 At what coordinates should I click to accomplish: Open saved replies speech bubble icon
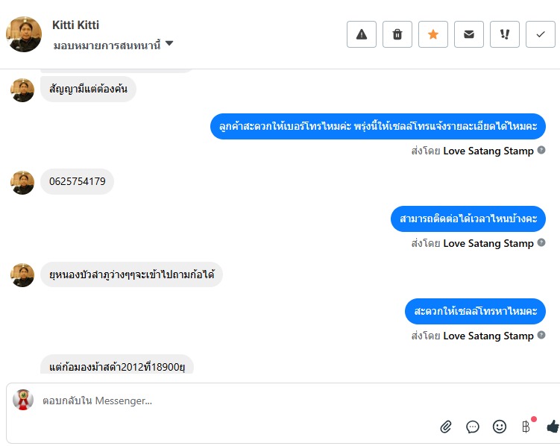pos(473,427)
